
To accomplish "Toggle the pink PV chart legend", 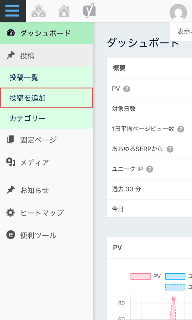I will [x=141, y=276].
